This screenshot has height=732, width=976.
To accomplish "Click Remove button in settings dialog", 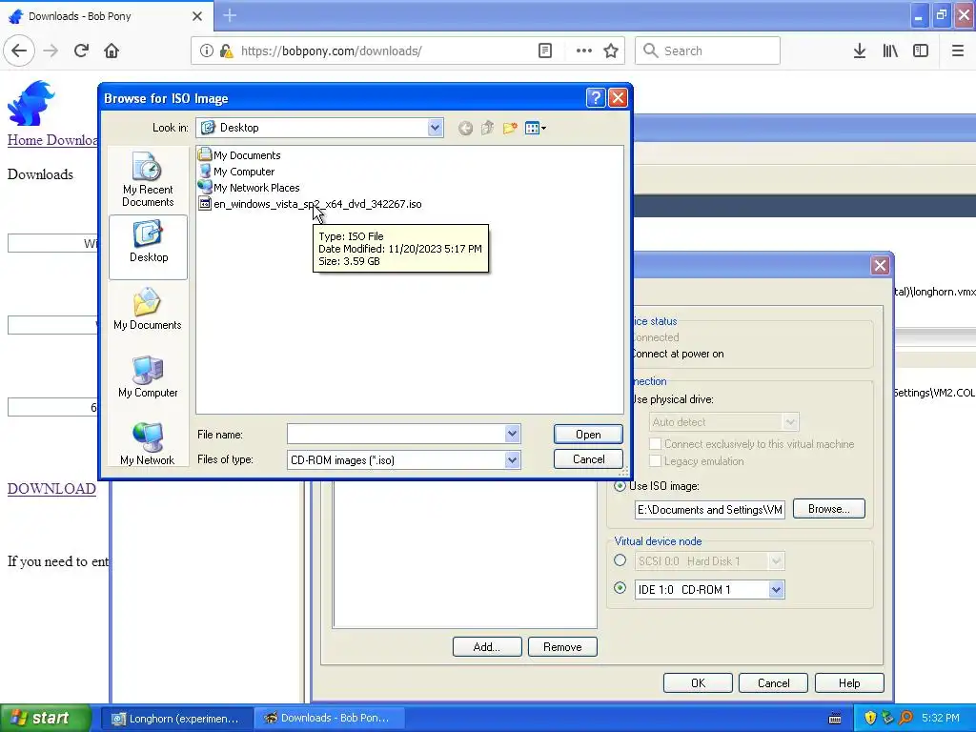I will coord(562,647).
